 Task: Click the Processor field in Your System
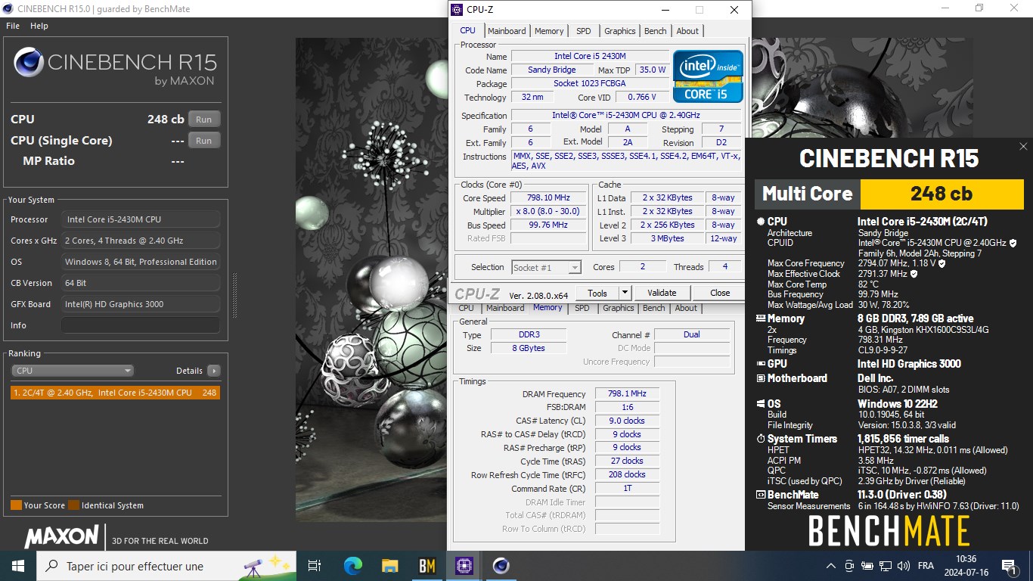(141, 219)
